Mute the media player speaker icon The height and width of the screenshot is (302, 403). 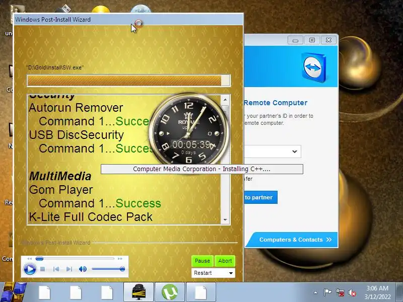pyautogui.click(x=83, y=269)
